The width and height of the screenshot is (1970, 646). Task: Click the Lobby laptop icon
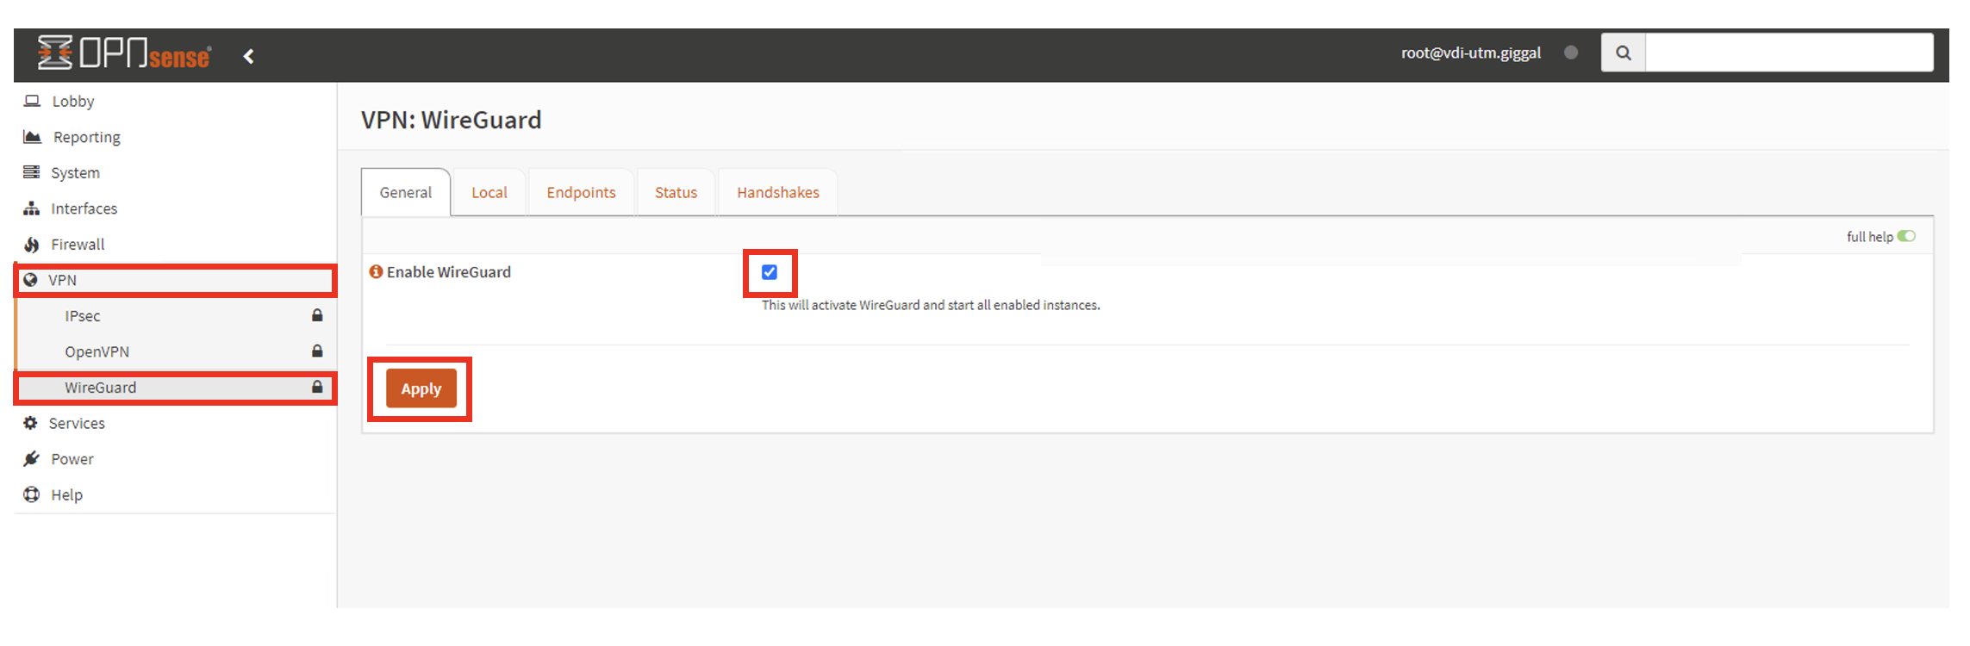coord(32,101)
